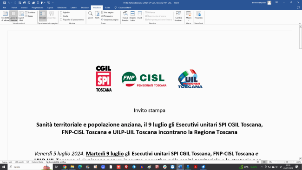
Task: Switch to the Progettazione tab
Action: tap(37, 8)
